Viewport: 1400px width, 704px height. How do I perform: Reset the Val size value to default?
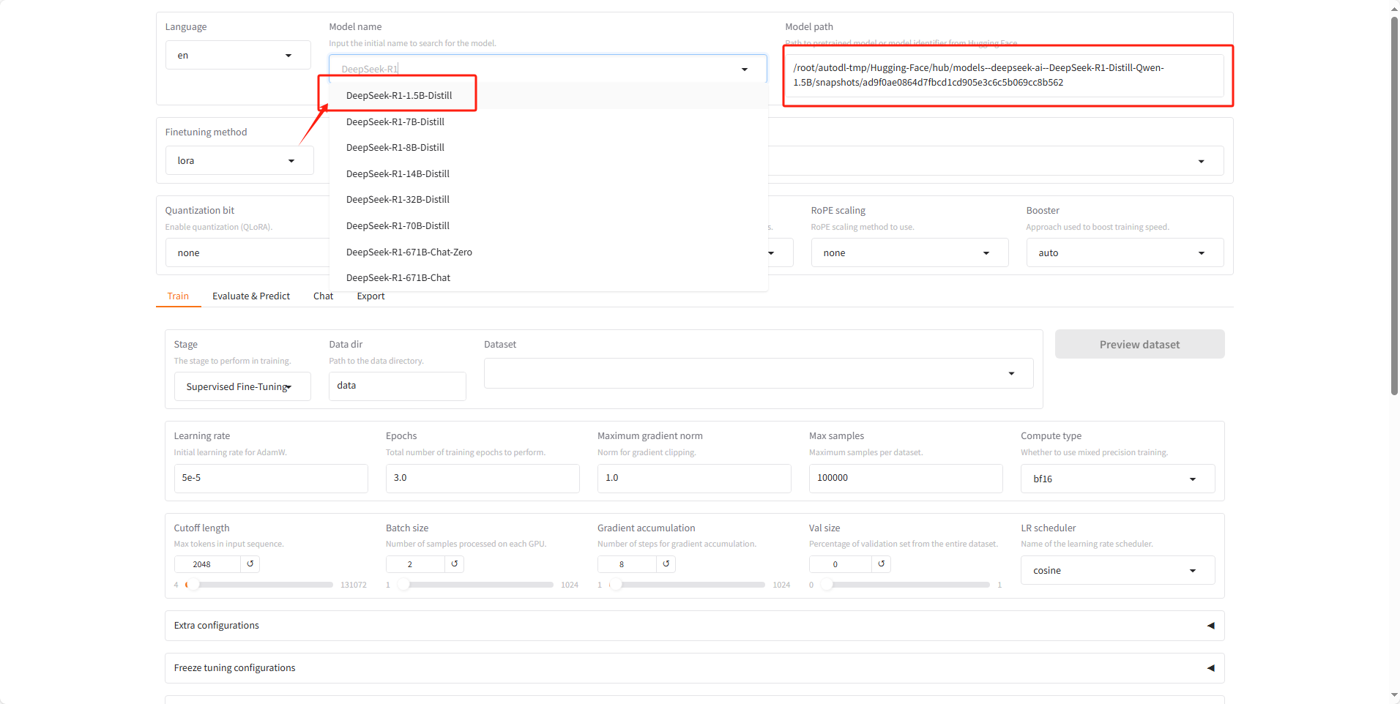point(882,564)
